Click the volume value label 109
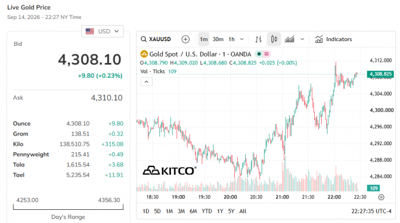This screenshot has height=223, width=400. [x=374, y=188]
